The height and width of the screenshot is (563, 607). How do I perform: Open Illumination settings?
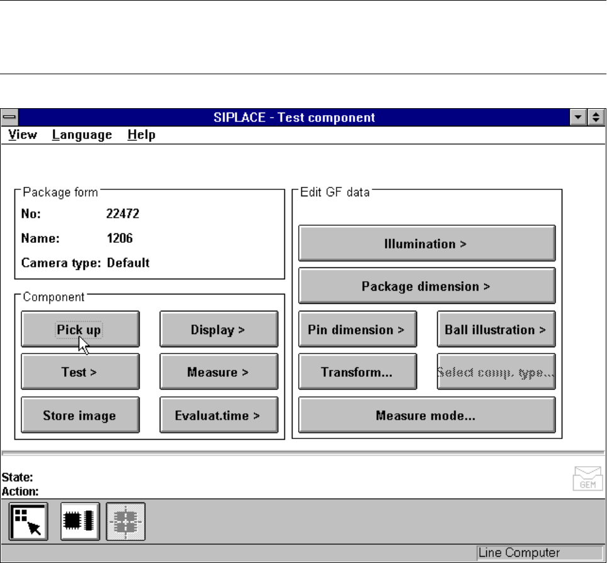[426, 243]
